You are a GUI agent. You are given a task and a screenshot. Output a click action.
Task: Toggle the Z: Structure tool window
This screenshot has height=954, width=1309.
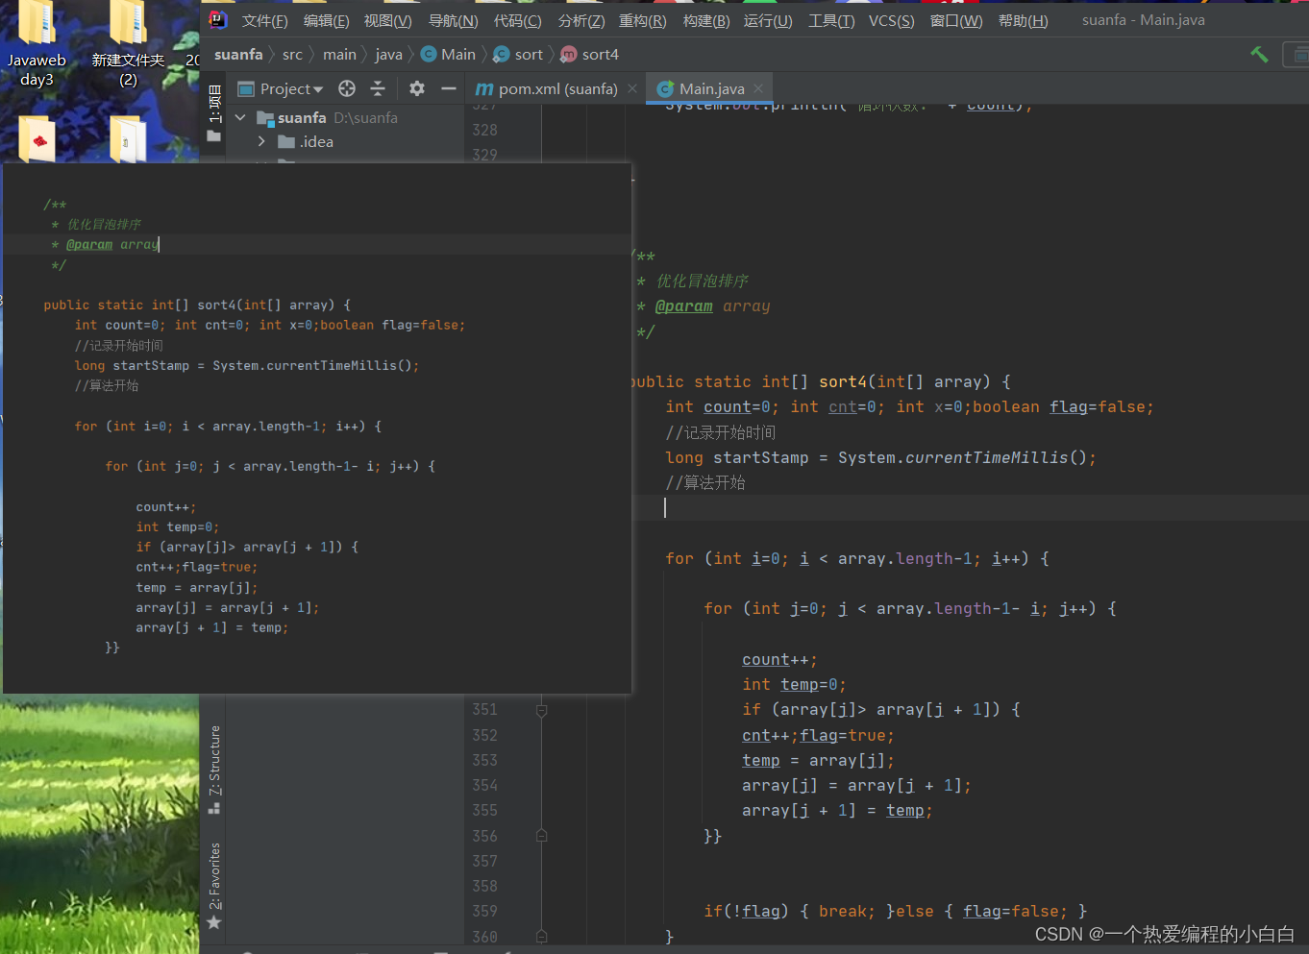pos(214,770)
